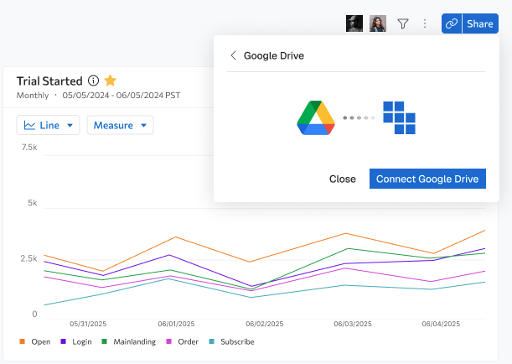
Task: Click the Share button
Action: (480, 23)
